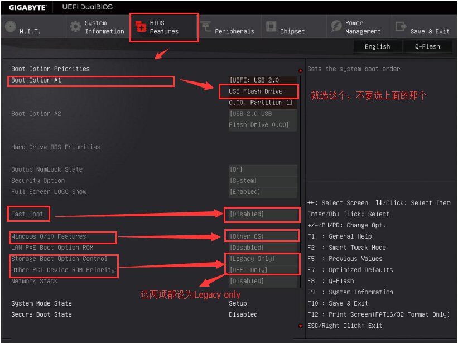Open Windows 8/10 Features [Other OS] dropdown
Image resolution: width=458 pixels, height=344 pixels.
pyautogui.click(x=263, y=236)
